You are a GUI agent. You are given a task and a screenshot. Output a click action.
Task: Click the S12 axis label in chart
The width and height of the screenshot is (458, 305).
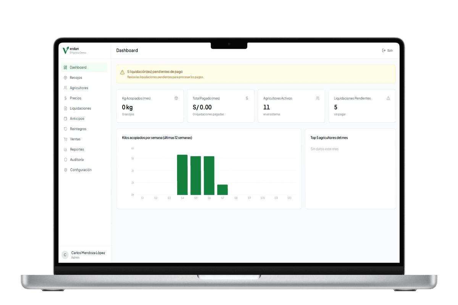coord(289,198)
